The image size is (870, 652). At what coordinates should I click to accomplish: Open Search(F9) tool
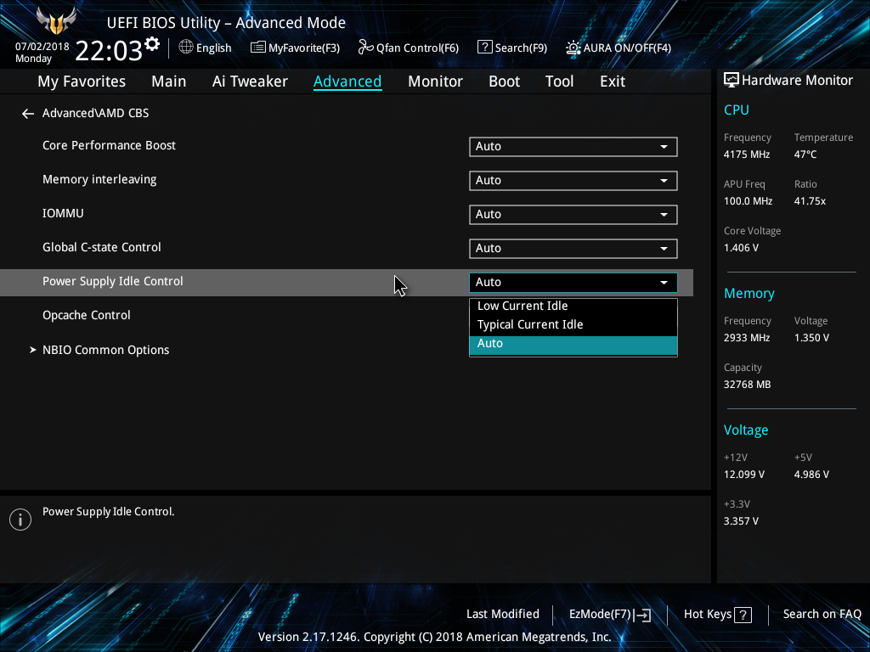point(512,48)
